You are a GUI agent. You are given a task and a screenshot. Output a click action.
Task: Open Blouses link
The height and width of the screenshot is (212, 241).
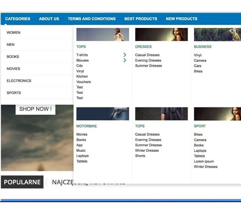pos(82,60)
